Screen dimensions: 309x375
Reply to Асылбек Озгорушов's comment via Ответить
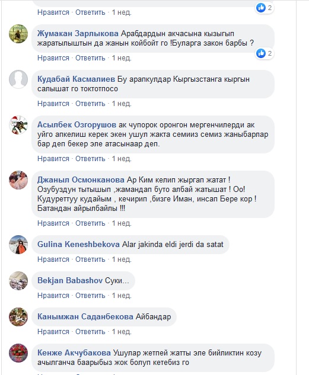(x=90, y=159)
